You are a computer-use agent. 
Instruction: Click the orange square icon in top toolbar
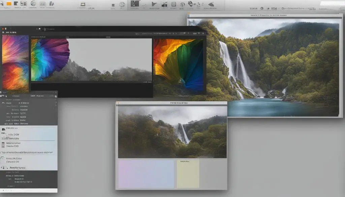point(9,3)
